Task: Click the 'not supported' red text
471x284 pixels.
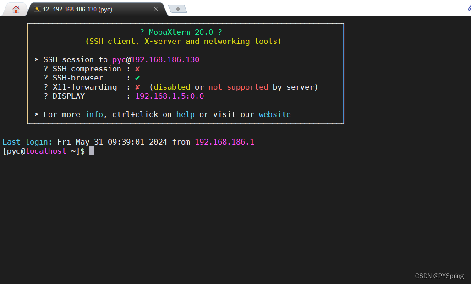Action: tap(238, 87)
